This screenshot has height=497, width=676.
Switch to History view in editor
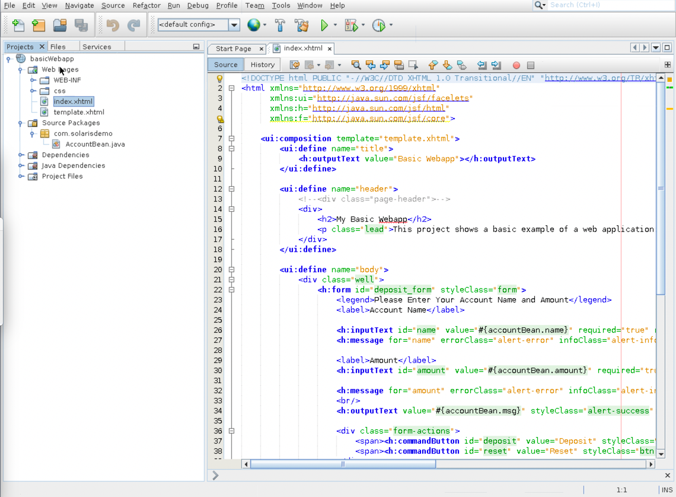262,65
